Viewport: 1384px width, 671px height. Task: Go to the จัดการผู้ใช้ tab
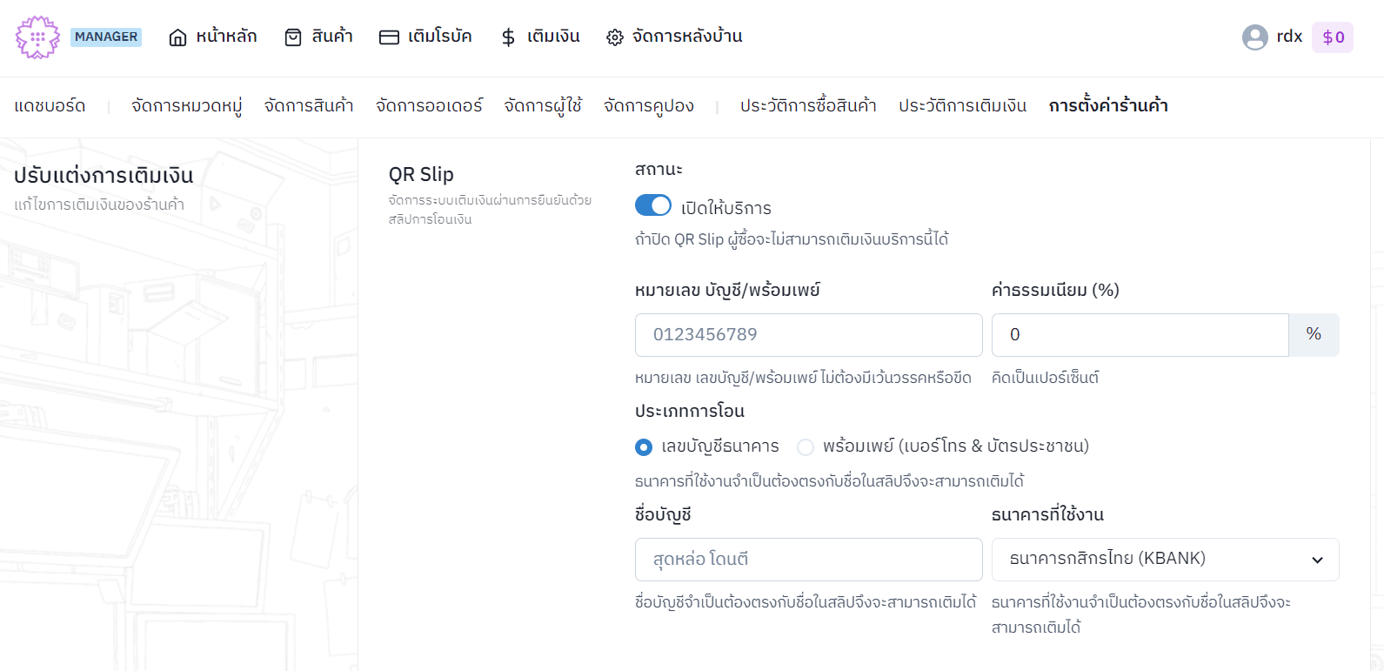(543, 106)
